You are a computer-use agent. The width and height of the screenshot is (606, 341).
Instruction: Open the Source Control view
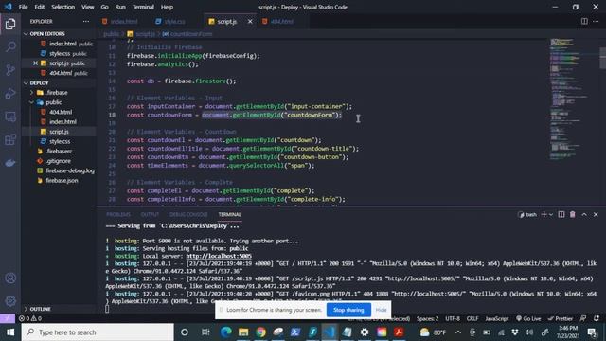[10, 70]
